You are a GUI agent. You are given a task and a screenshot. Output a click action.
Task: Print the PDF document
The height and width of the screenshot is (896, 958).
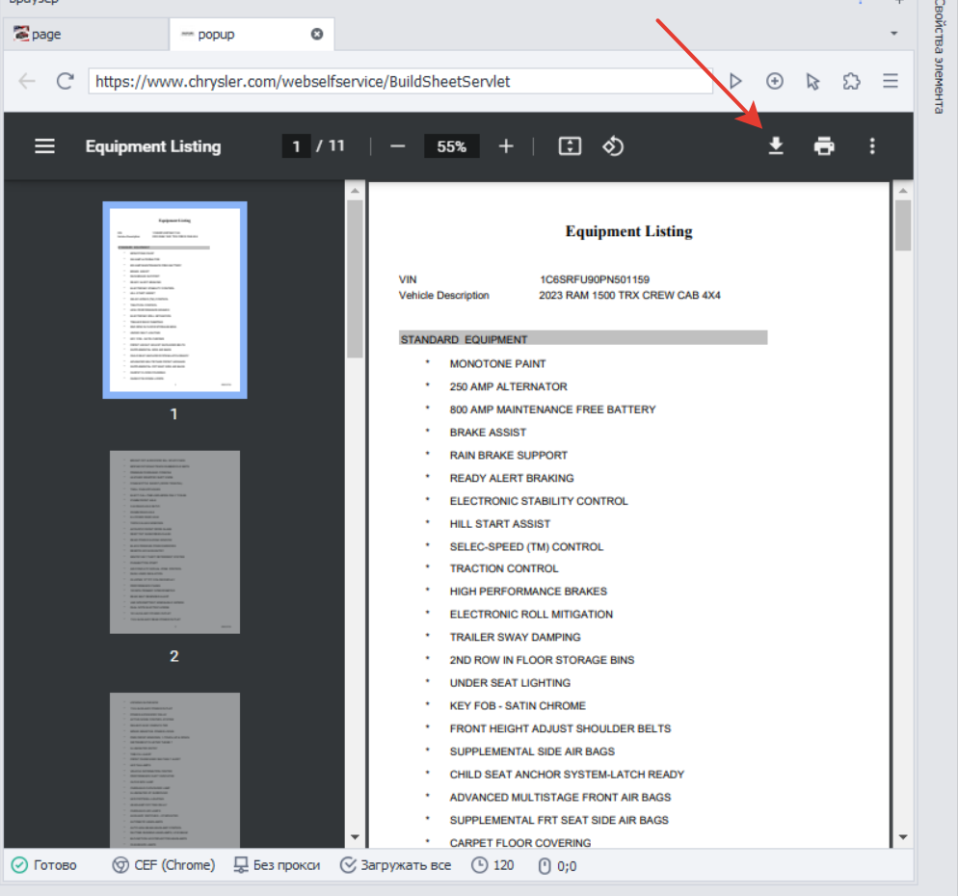click(824, 146)
